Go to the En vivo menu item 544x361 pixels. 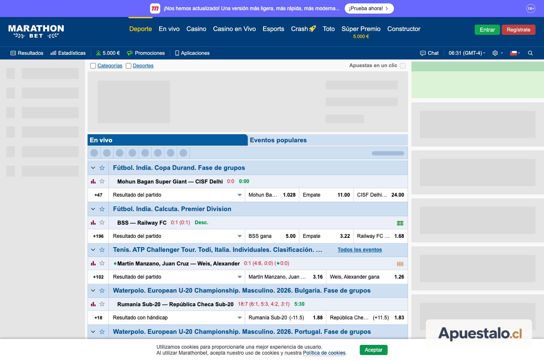coord(169,29)
